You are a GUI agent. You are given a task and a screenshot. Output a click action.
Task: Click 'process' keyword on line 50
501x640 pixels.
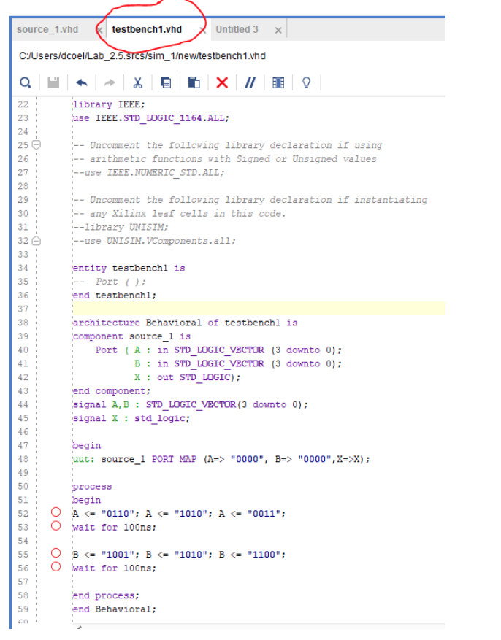click(92, 487)
